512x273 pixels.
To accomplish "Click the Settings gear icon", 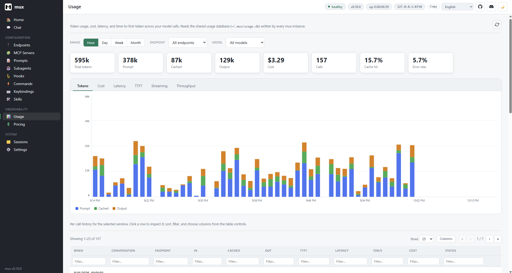I will tap(9, 150).
